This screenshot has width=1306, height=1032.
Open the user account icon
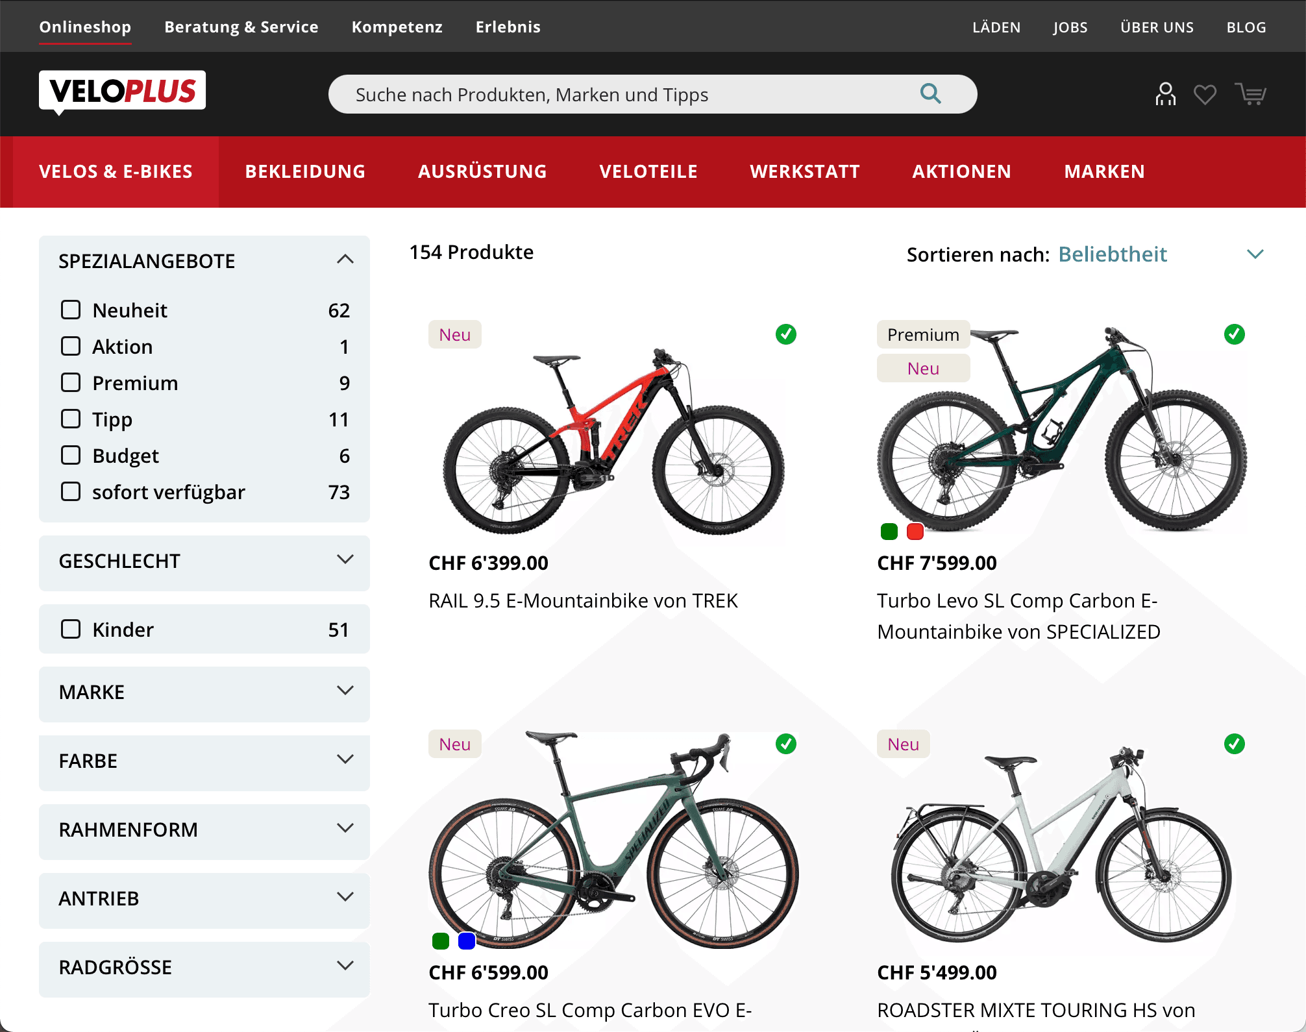(1165, 93)
